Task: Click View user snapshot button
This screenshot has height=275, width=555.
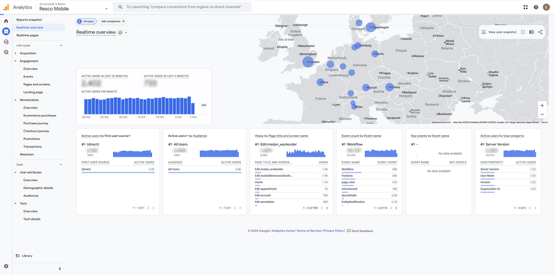Action: pos(499,32)
